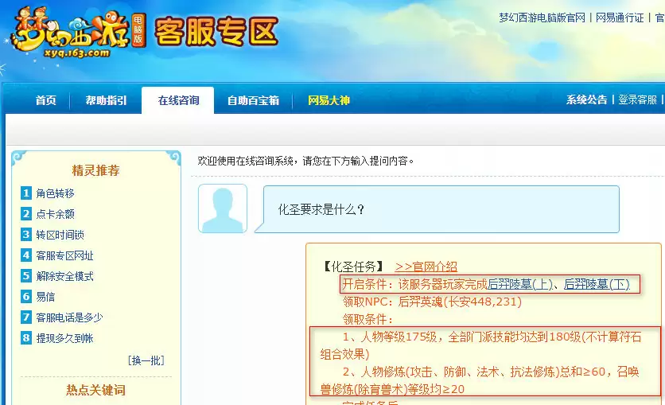Open 网易通行证 link at top

pos(620,18)
